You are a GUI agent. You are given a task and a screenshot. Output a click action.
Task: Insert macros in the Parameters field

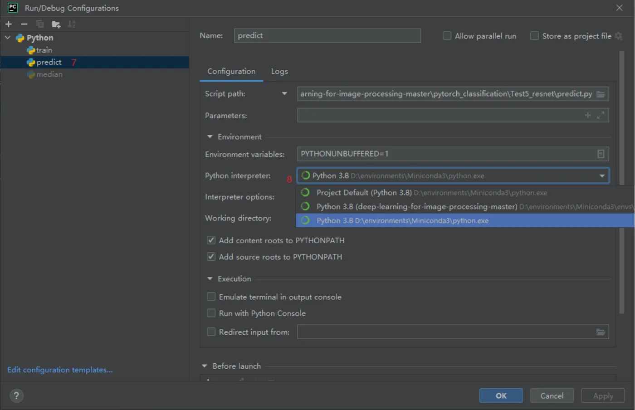coord(588,115)
